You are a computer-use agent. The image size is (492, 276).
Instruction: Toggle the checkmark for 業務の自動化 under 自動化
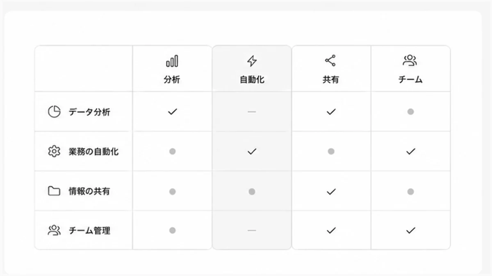252,151
